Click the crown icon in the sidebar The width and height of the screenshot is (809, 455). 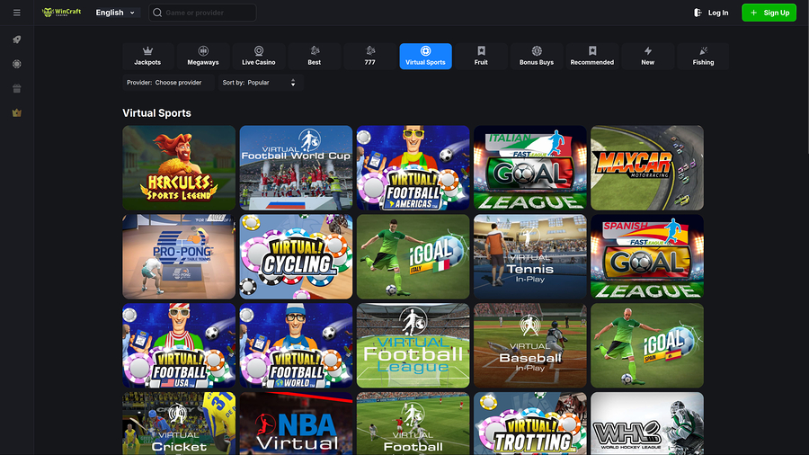click(16, 113)
